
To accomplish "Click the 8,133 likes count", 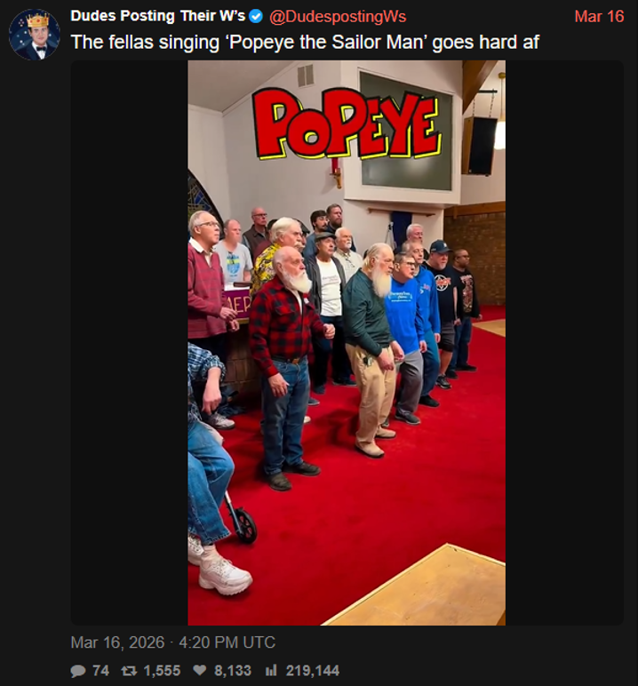I will coord(233,671).
